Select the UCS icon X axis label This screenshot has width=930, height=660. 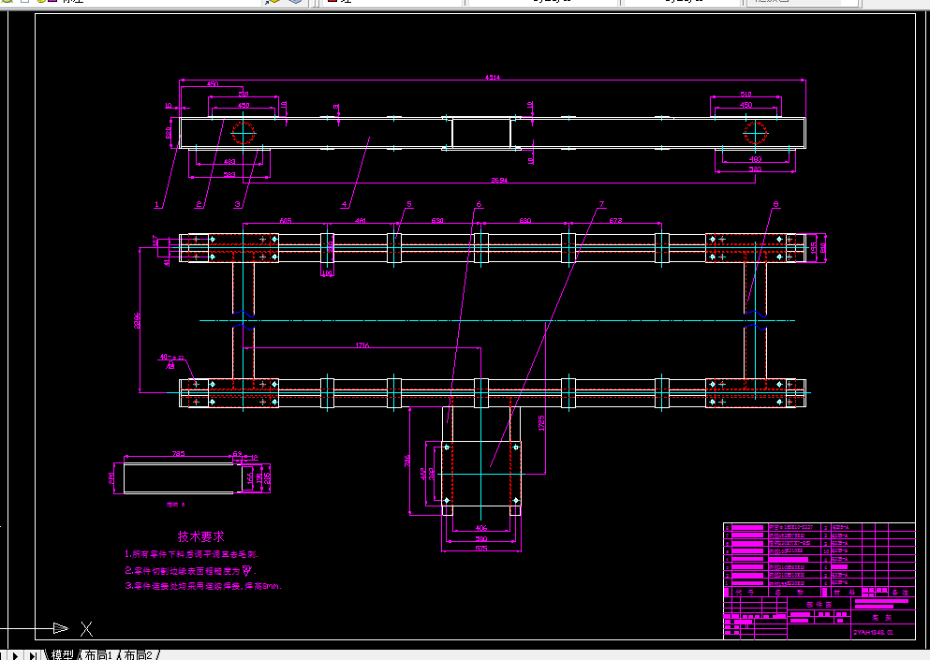tap(86, 629)
